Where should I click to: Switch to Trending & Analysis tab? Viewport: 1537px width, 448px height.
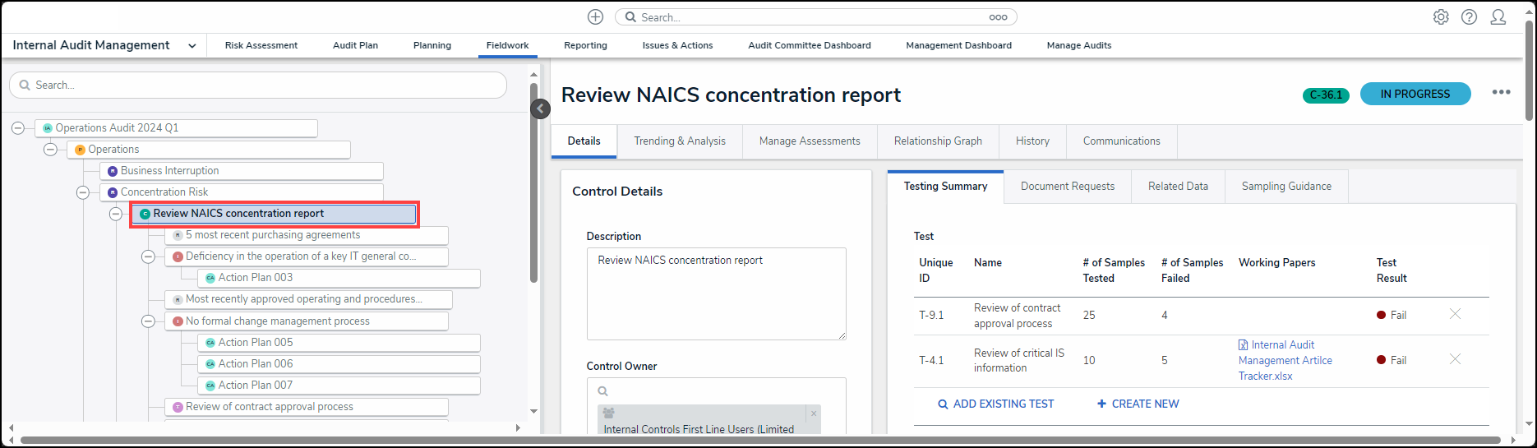click(x=679, y=141)
